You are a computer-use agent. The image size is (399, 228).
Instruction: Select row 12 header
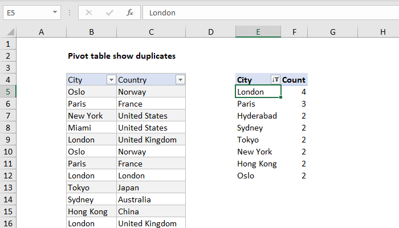tap(8, 176)
